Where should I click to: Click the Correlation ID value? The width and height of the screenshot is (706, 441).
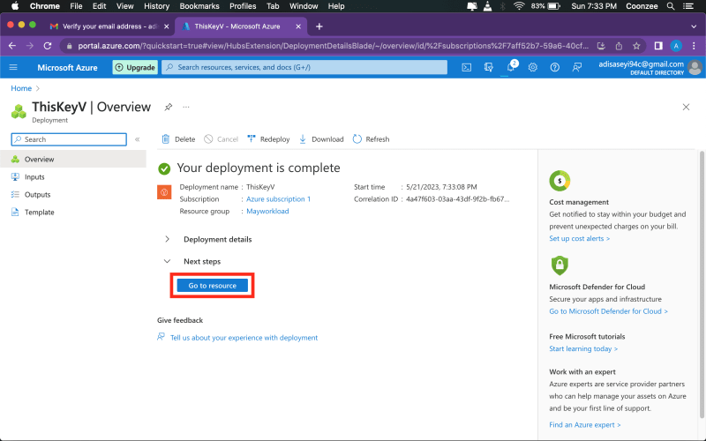457,199
